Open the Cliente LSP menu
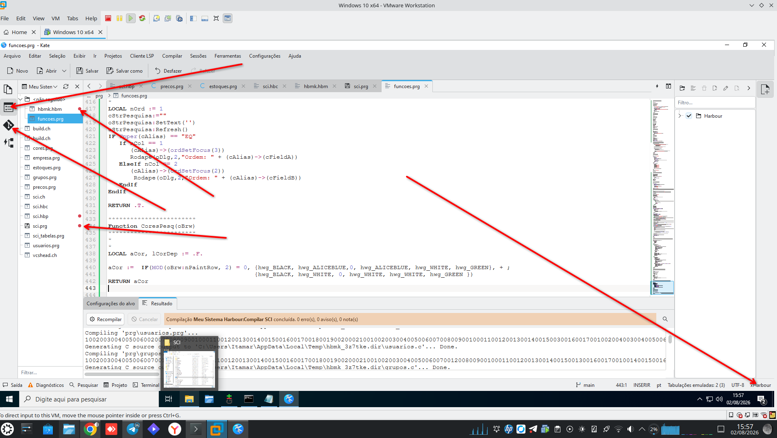The image size is (777, 438). pyautogui.click(x=142, y=56)
